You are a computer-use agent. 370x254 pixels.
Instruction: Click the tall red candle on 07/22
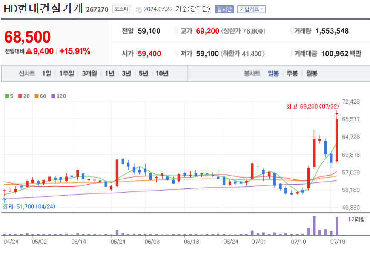coord(337,140)
